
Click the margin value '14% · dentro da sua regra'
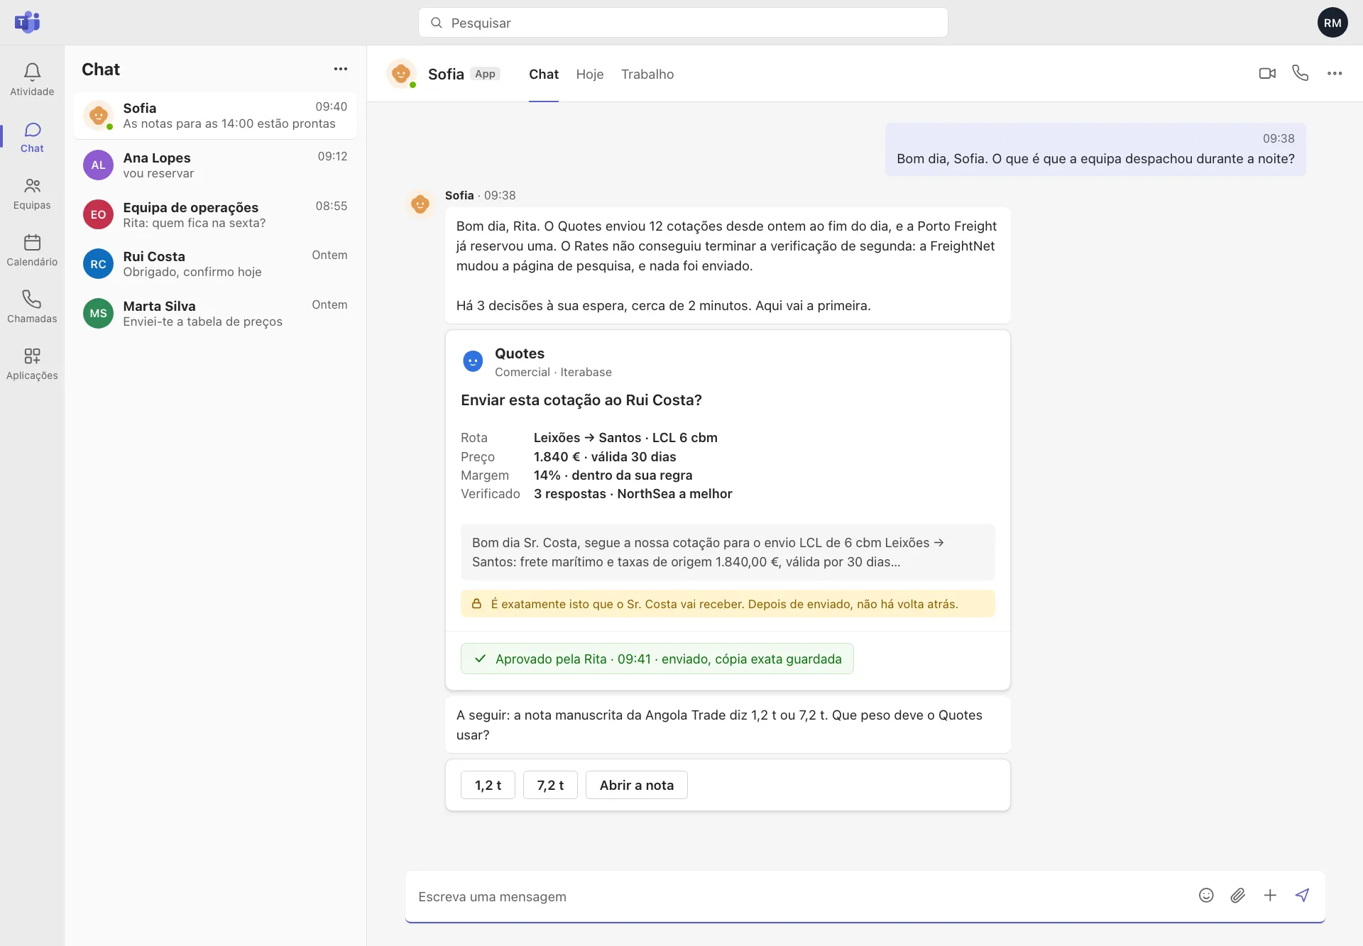tap(613, 475)
